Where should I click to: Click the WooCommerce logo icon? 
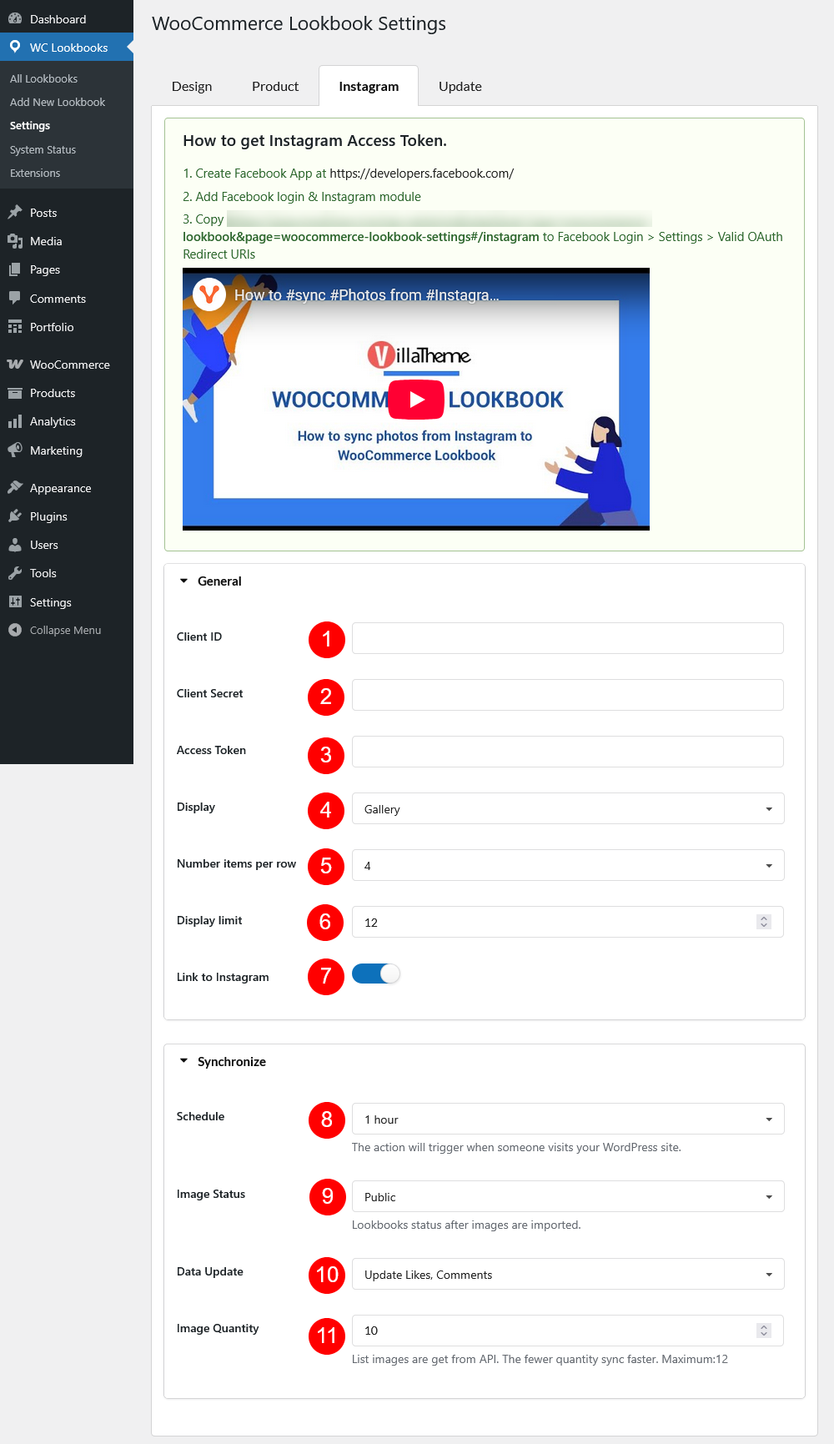click(x=15, y=365)
